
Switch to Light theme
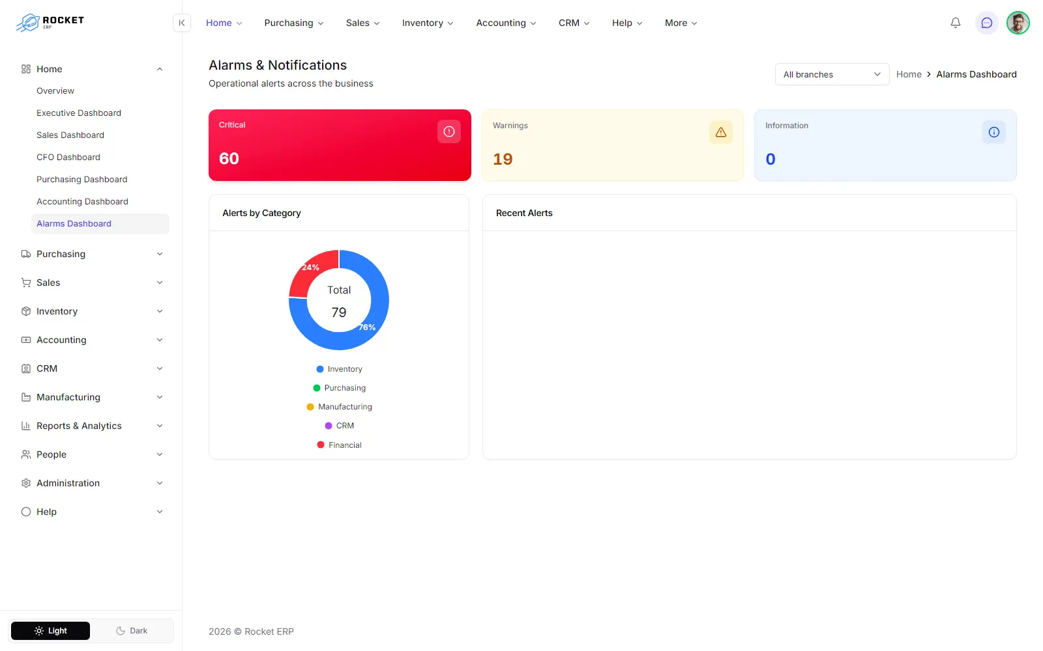(51, 631)
